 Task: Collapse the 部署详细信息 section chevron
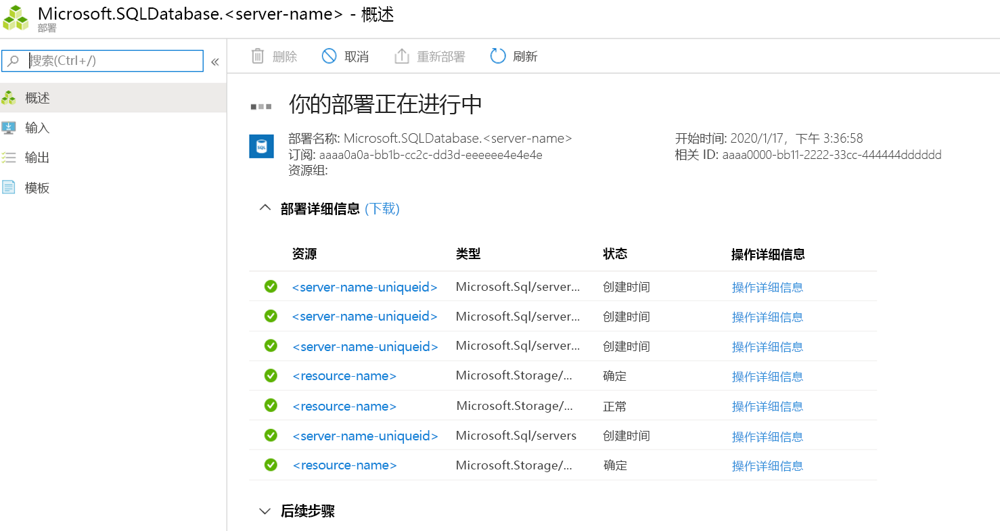coord(265,208)
